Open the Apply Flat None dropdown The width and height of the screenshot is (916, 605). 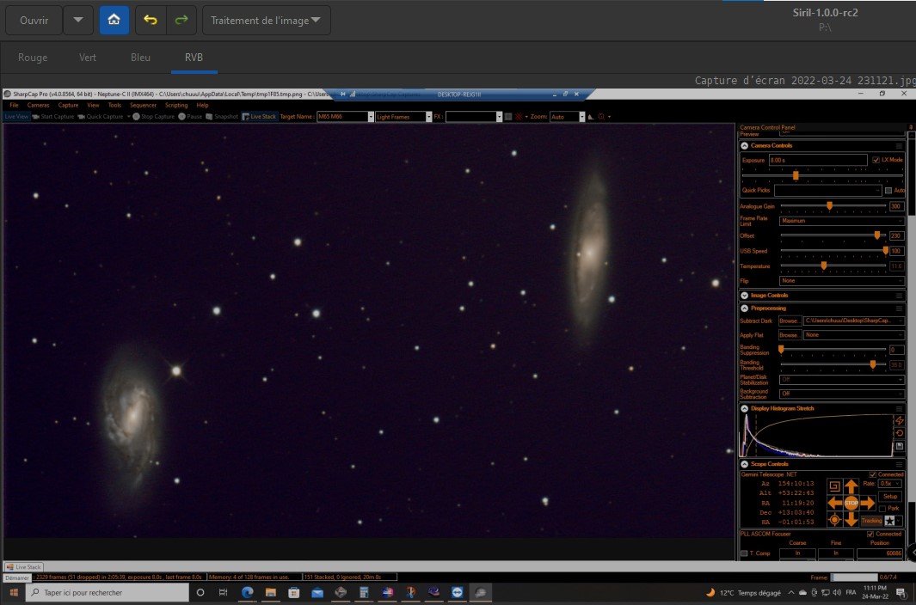click(853, 335)
